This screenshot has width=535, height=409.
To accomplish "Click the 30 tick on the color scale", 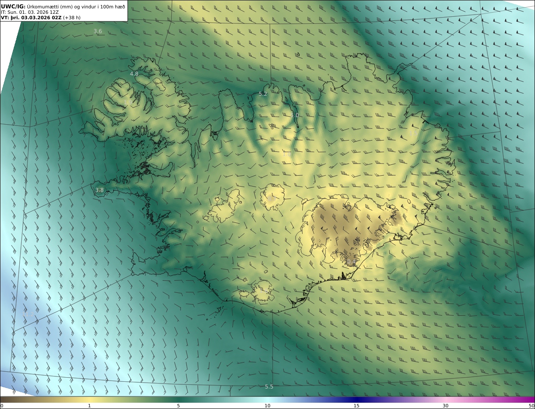I will [446, 406].
